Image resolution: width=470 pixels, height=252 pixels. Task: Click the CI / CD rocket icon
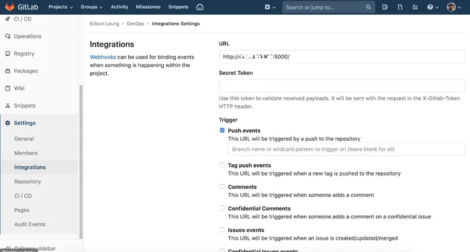7,19
